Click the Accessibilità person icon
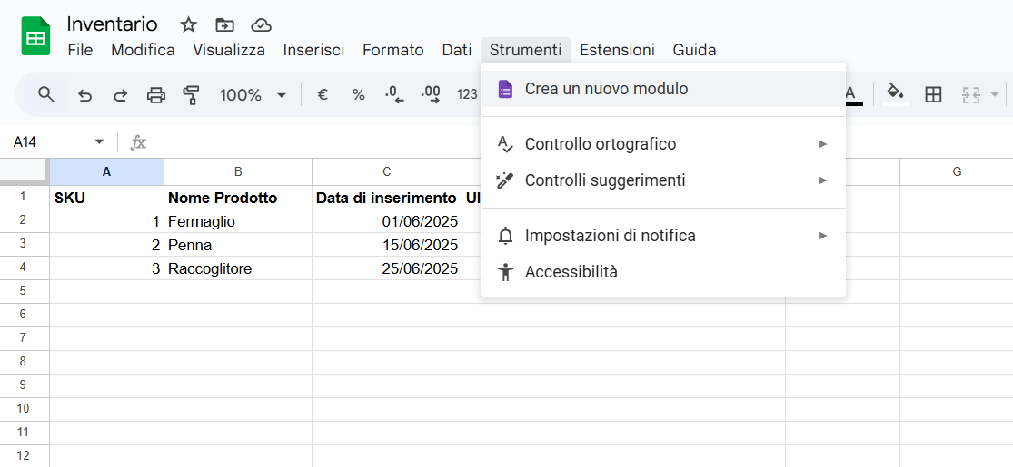The width and height of the screenshot is (1013, 467). click(505, 272)
